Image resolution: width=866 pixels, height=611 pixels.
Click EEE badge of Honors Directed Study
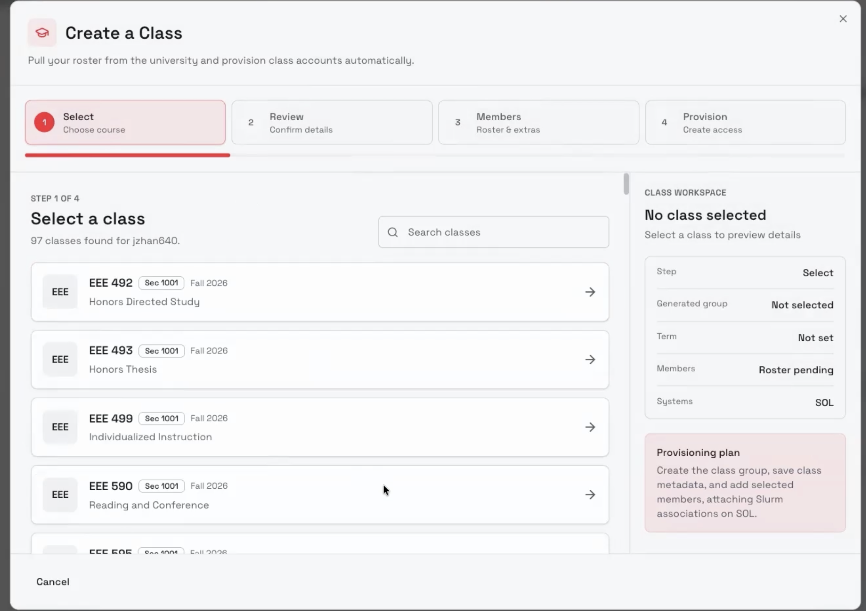60,292
